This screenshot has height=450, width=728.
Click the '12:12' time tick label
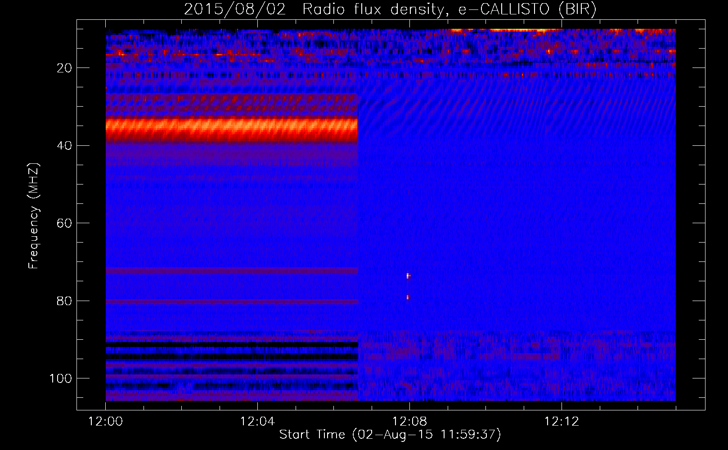click(562, 422)
